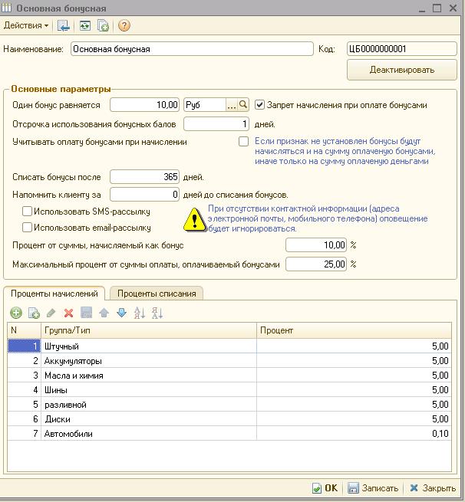Click the Процент от суммы bonus percent field
This screenshot has height=502, width=465.
316,245
